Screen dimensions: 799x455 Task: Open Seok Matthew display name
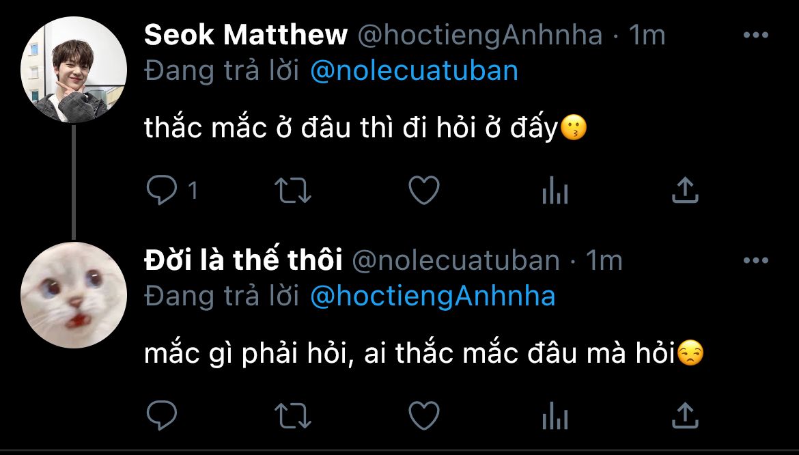point(246,36)
